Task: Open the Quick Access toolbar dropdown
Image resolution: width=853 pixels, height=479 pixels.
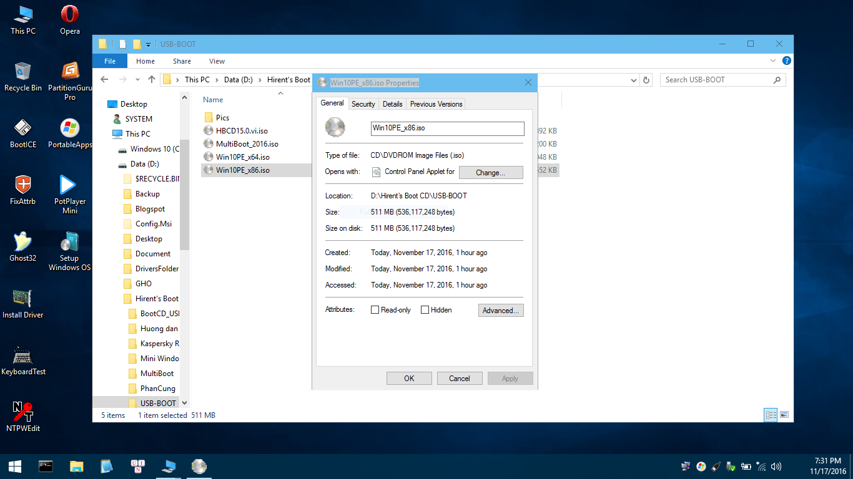Action: (x=148, y=44)
